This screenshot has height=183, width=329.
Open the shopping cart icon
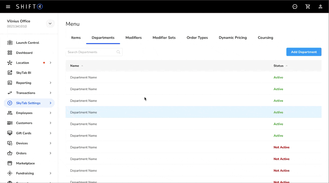(x=308, y=7)
